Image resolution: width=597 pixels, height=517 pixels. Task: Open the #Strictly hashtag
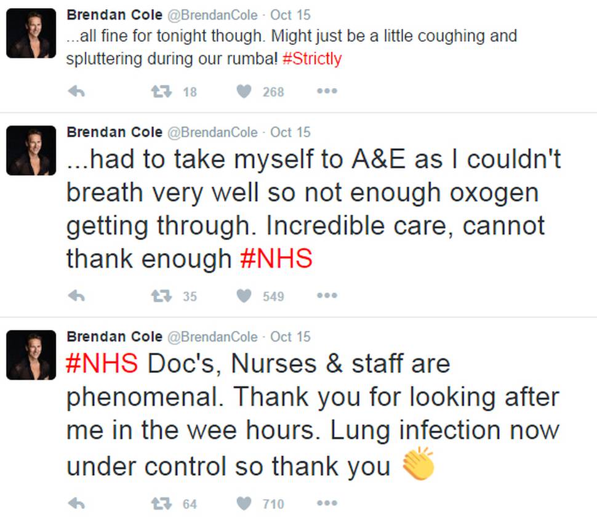[312, 58]
